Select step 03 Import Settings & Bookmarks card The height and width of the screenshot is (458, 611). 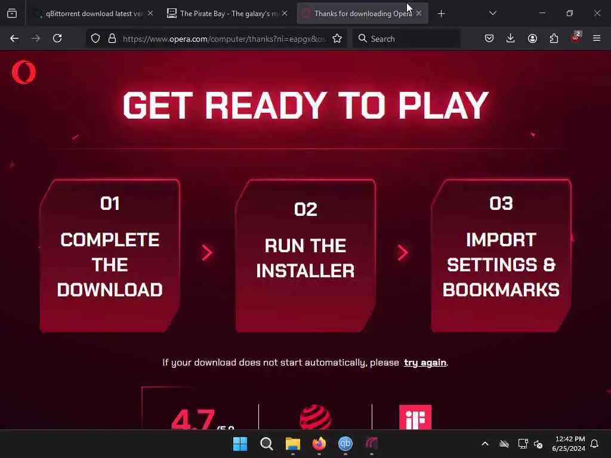[x=501, y=256]
